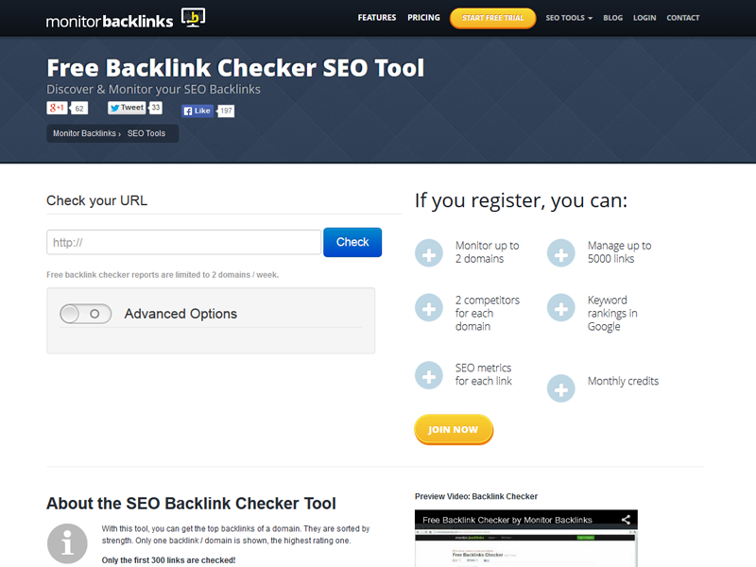Toggle the Advanced Options switch
The width and height of the screenshot is (756, 567).
point(86,314)
